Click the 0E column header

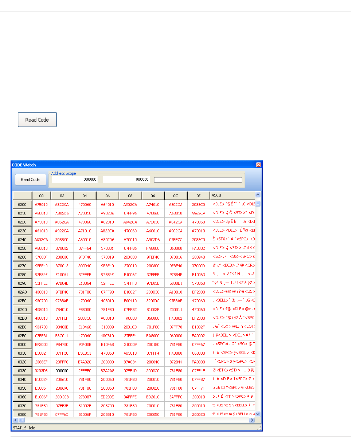tap(198, 196)
